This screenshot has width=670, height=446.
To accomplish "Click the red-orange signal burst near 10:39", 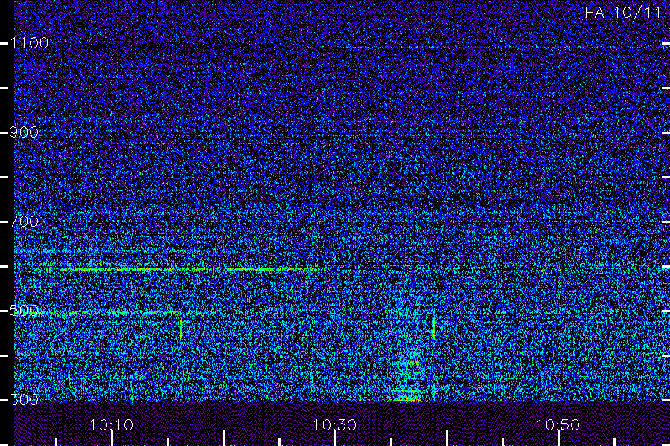I will [434, 329].
